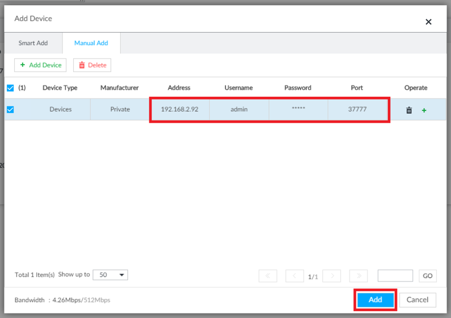Uncheck the checkbox for the Devices row
451x318 pixels.
click(x=10, y=109)
